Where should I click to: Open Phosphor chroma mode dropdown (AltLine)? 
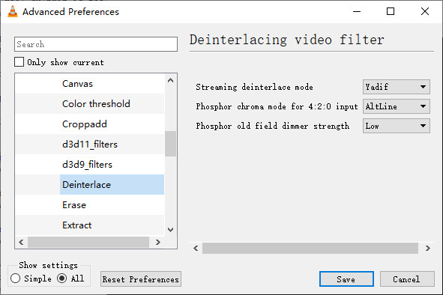point(397,106)
